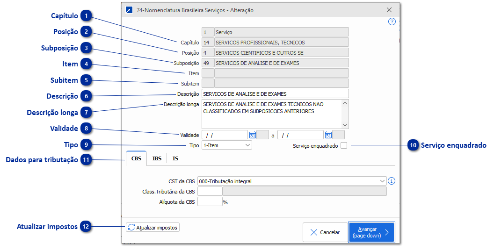Enable the Serviço enquadrado checkbox
The width and height of the screenshot is (494, 251).
pyautogui.click(x=344, y=146)
